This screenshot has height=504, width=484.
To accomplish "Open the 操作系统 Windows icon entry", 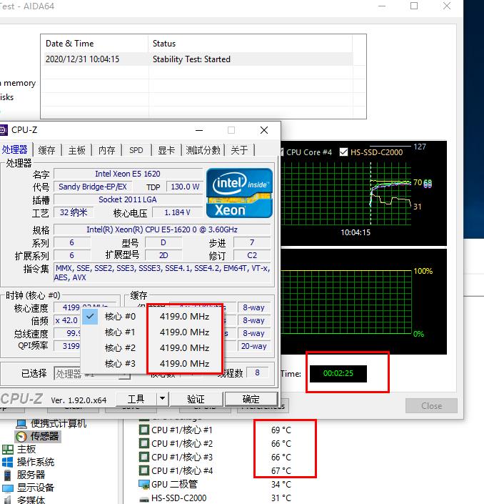I will (x=8, y=462).
